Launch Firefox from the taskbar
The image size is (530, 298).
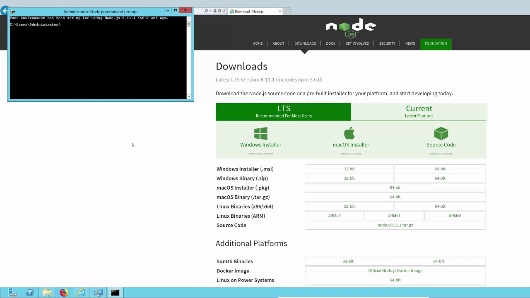click(x=64, y=293)
